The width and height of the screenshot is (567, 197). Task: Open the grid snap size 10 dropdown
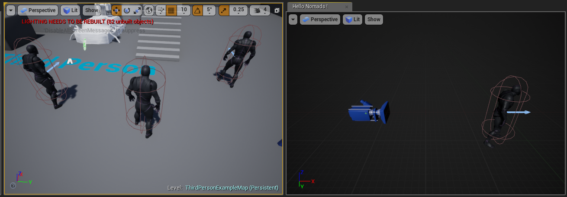[x=184, y=10]
